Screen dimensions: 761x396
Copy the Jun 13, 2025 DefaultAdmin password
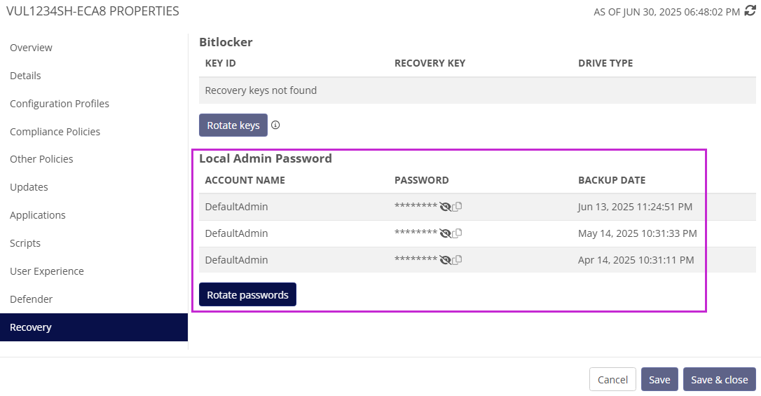tap(458, 207)
